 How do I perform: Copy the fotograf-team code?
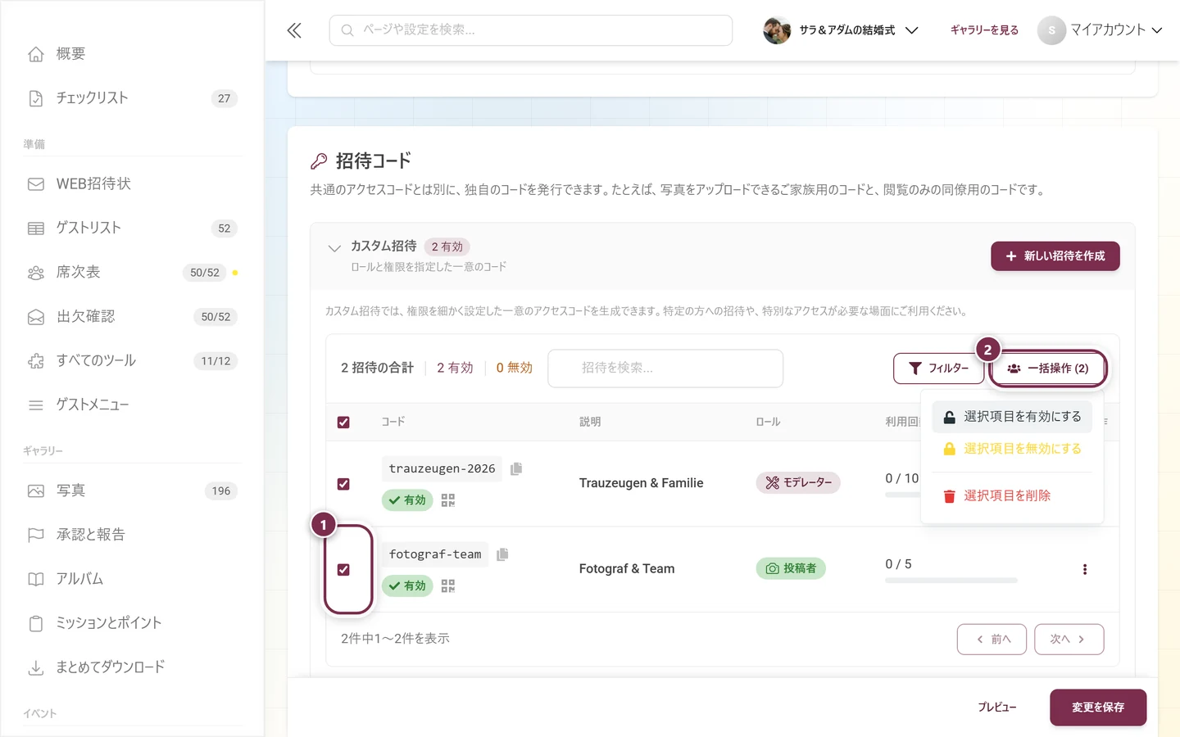502,554
